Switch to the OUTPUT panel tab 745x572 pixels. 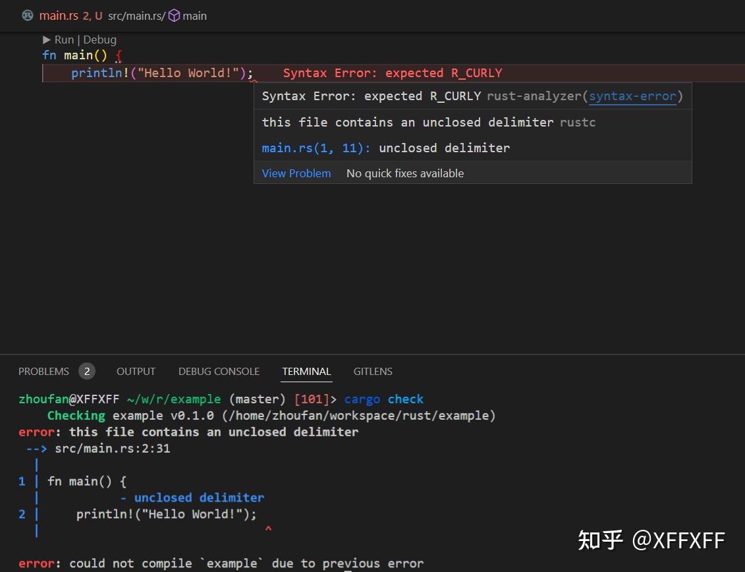136,371
